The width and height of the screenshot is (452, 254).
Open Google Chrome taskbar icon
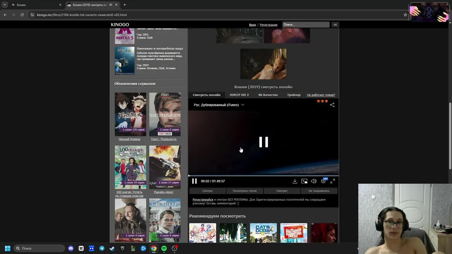coord(154,248)
